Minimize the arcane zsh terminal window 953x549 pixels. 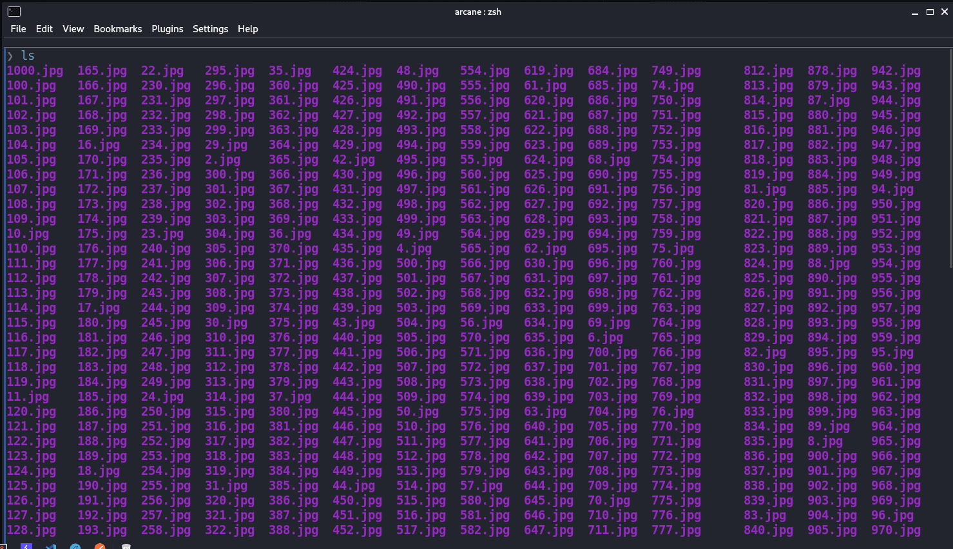pyautogui.click(x=915, y=12)
